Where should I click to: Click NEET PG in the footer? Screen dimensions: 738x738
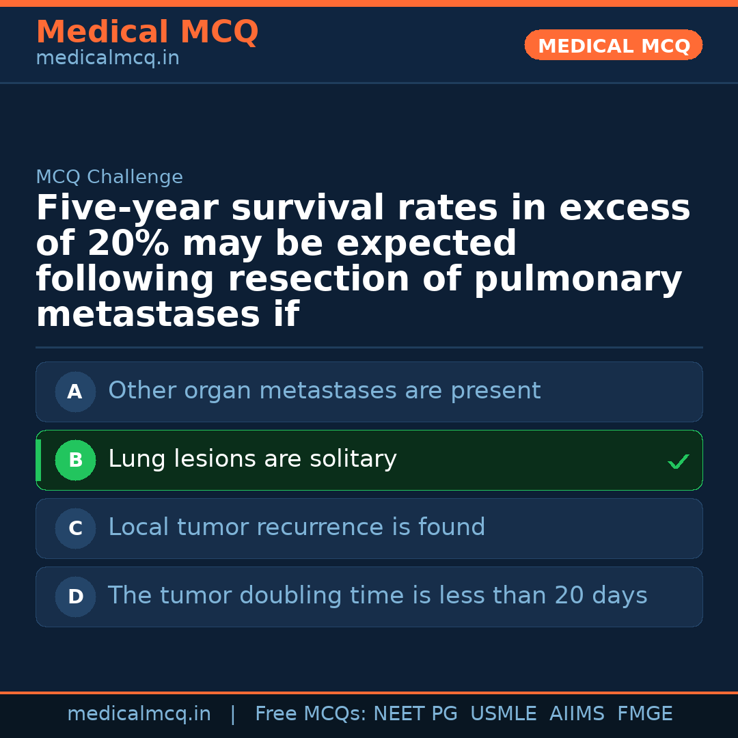tap(415, 714)
